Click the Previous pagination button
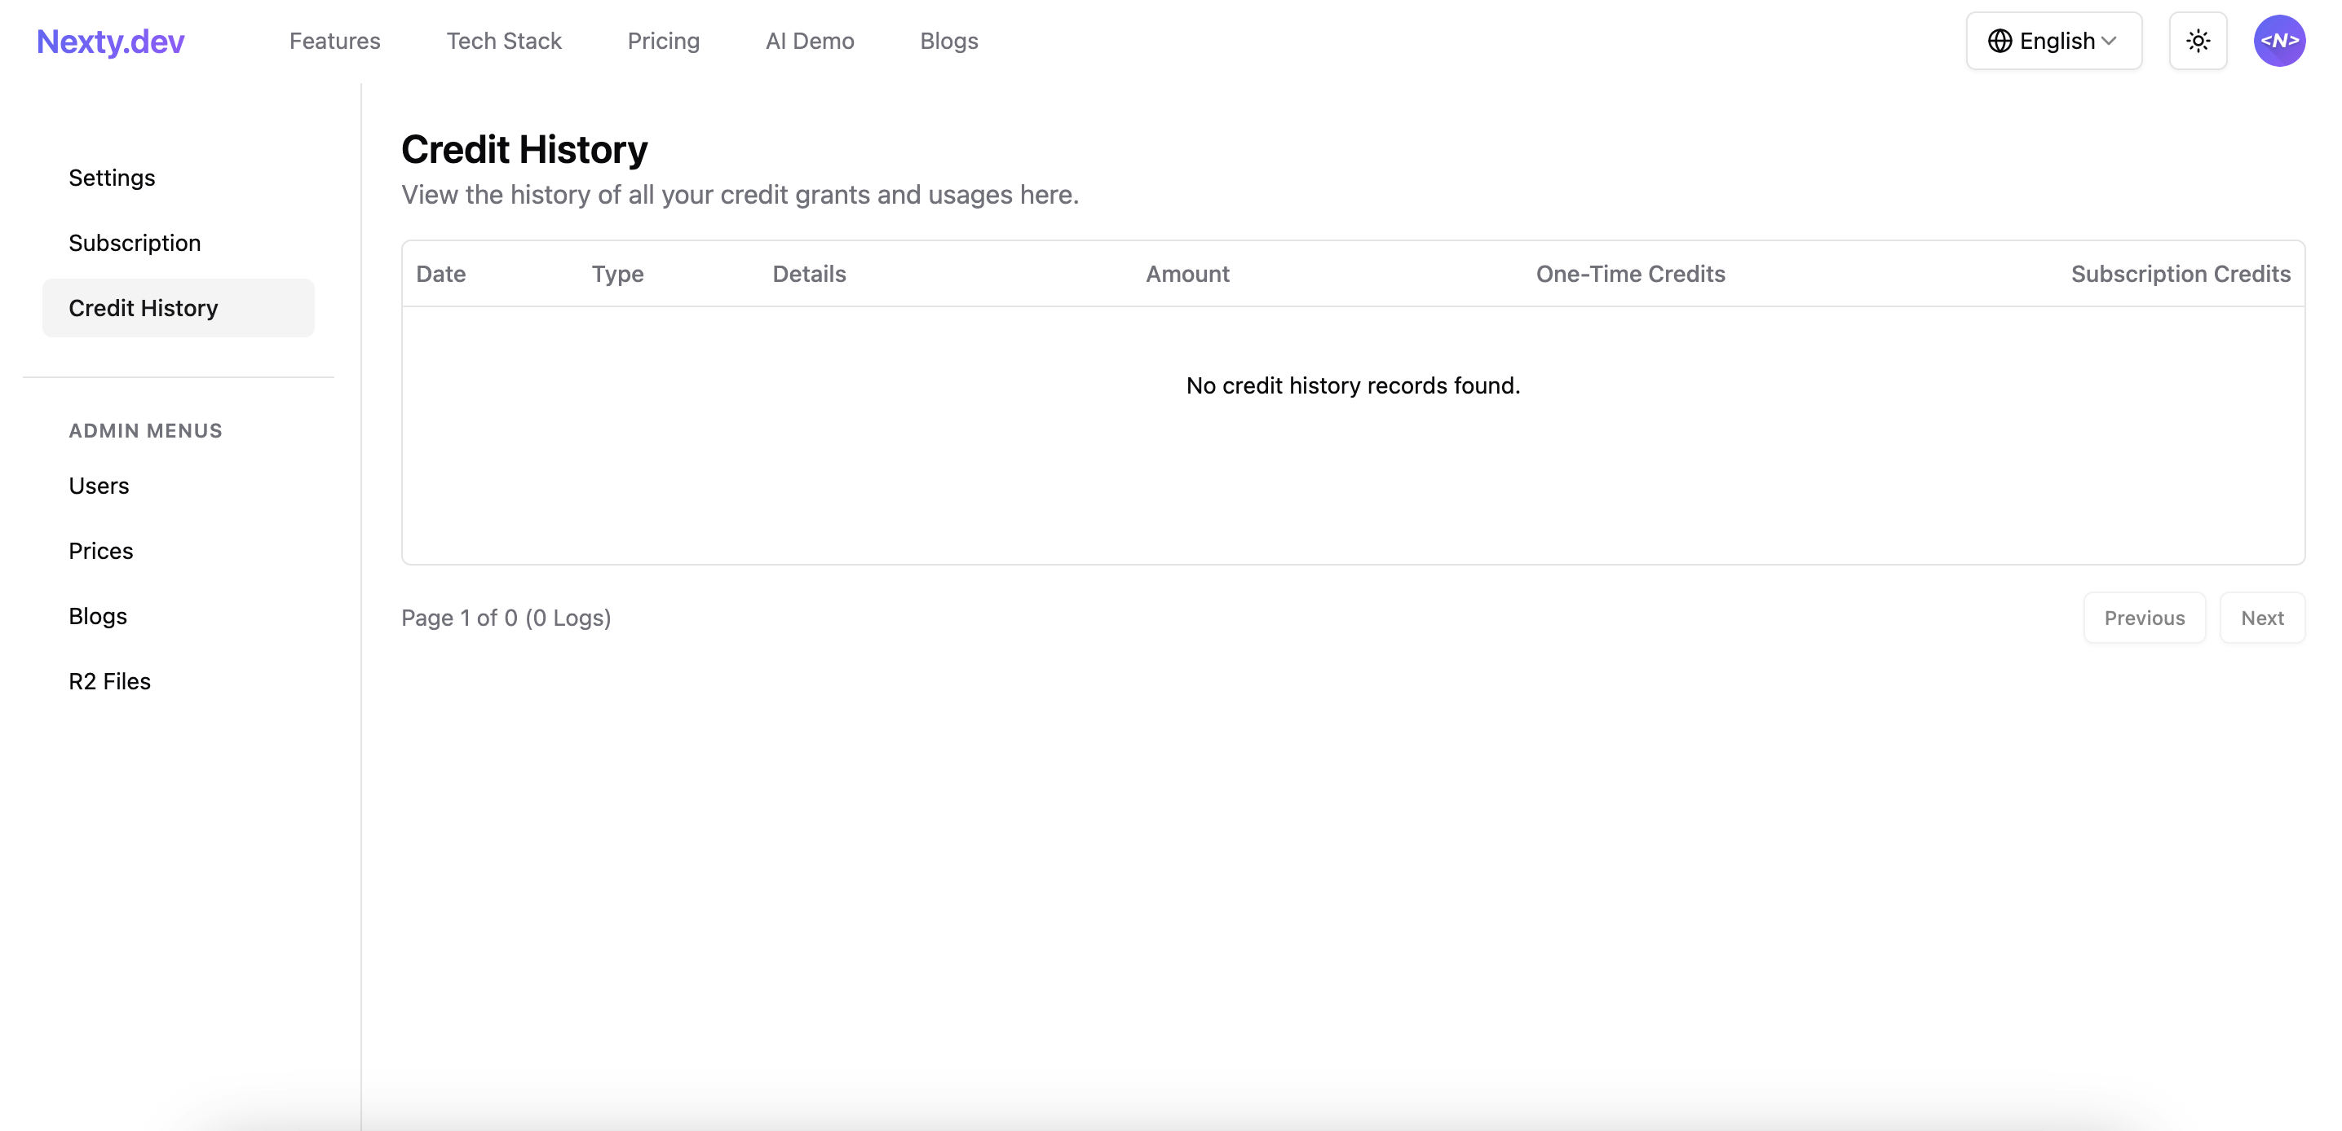The image size is (2342, 1131). [2144, 618]
